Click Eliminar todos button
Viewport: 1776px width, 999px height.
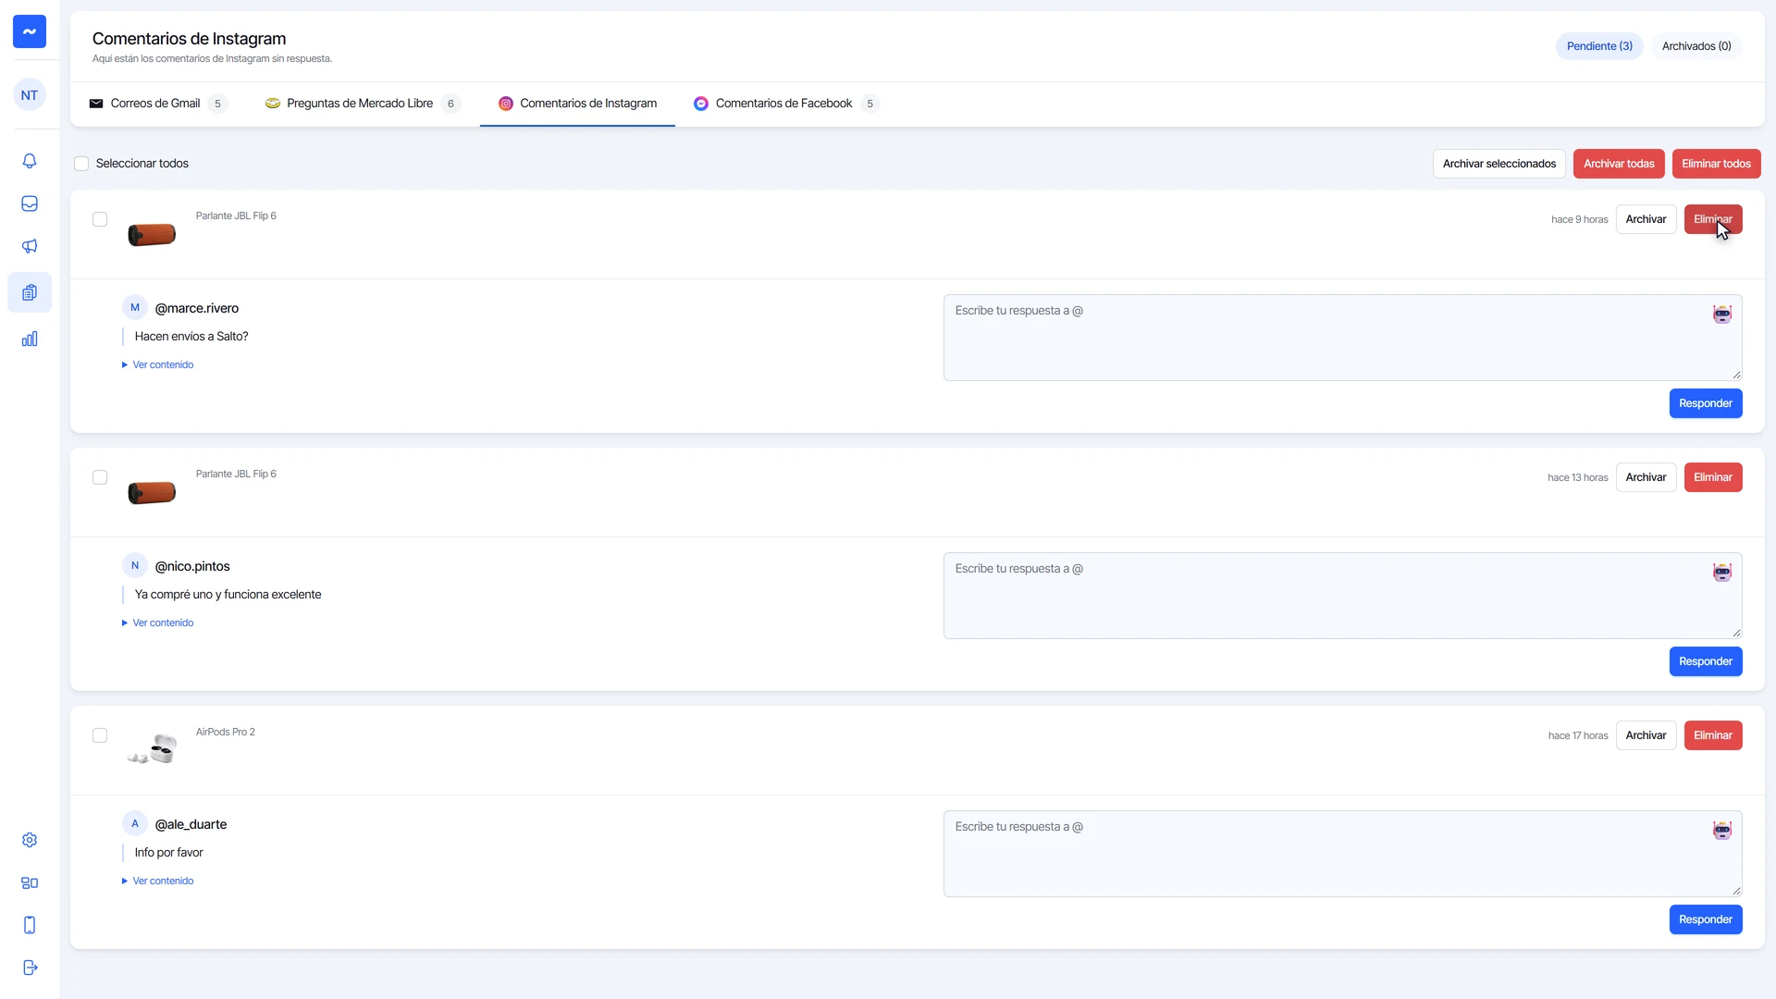click(1716, 164)
